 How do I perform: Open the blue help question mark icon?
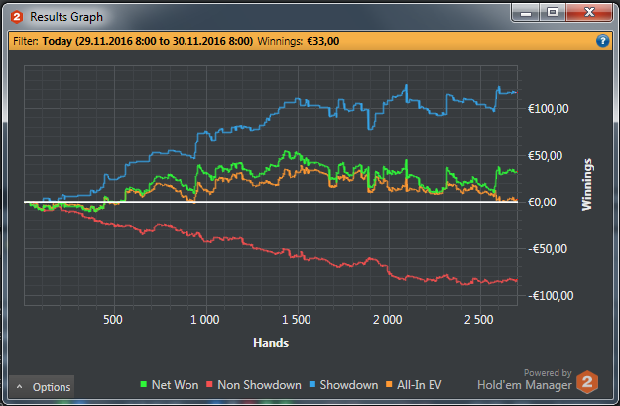[602, 41]
